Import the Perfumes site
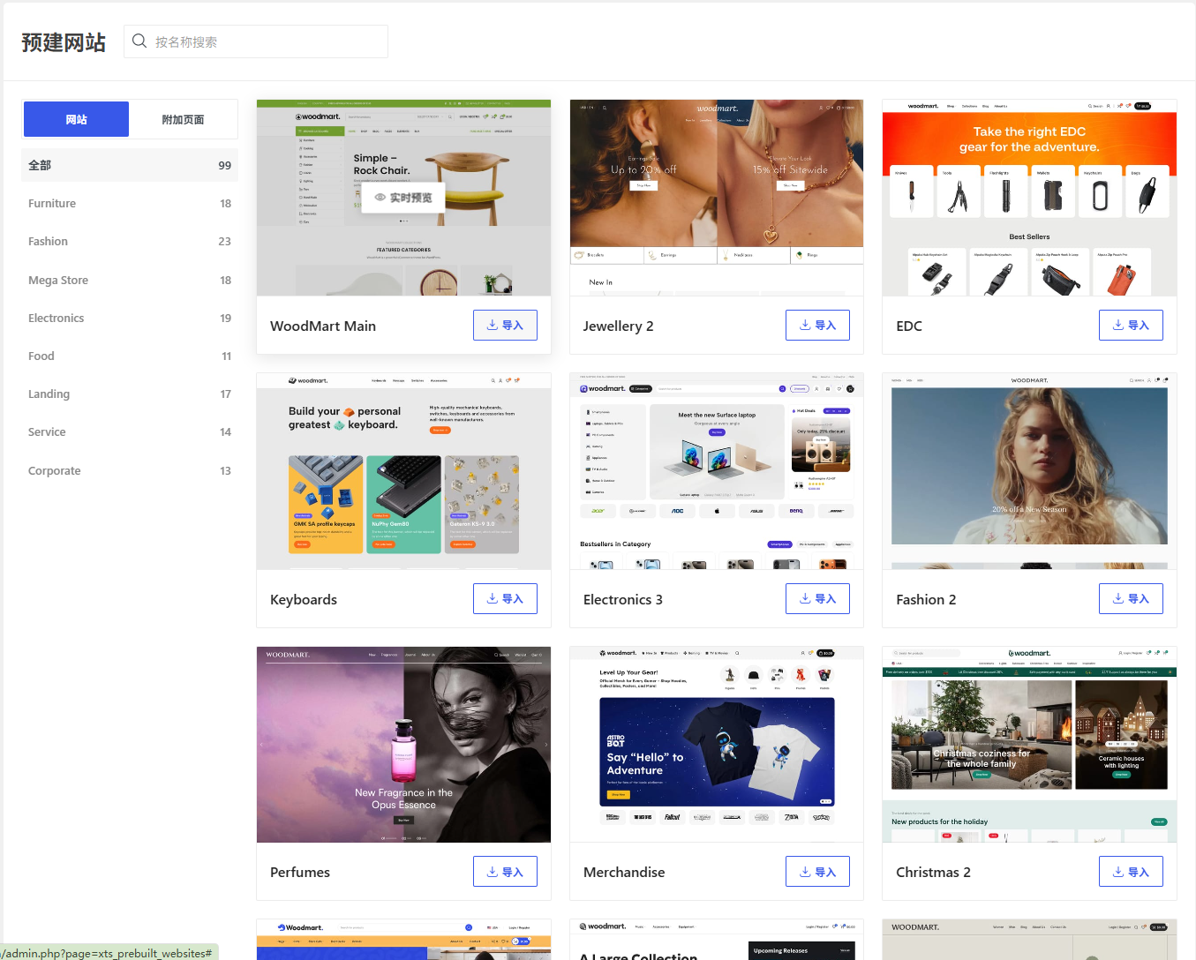 pyautogui.click(x=505, y=872)
